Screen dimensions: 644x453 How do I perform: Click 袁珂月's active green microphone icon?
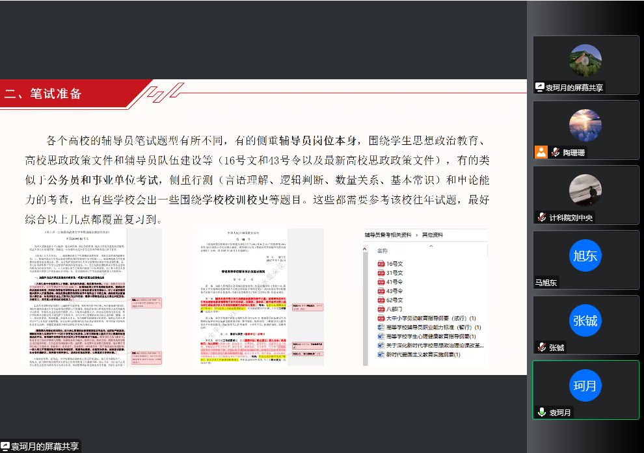[x=541, y=413]
